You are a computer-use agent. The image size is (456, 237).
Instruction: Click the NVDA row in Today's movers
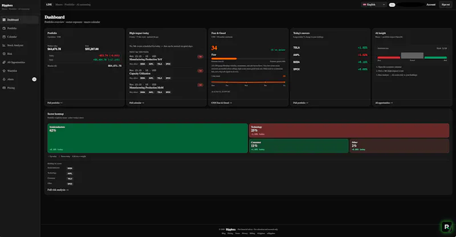330,62
